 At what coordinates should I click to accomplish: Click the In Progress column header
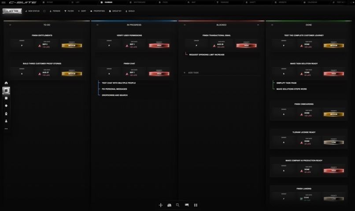click(x=134, y=25)
